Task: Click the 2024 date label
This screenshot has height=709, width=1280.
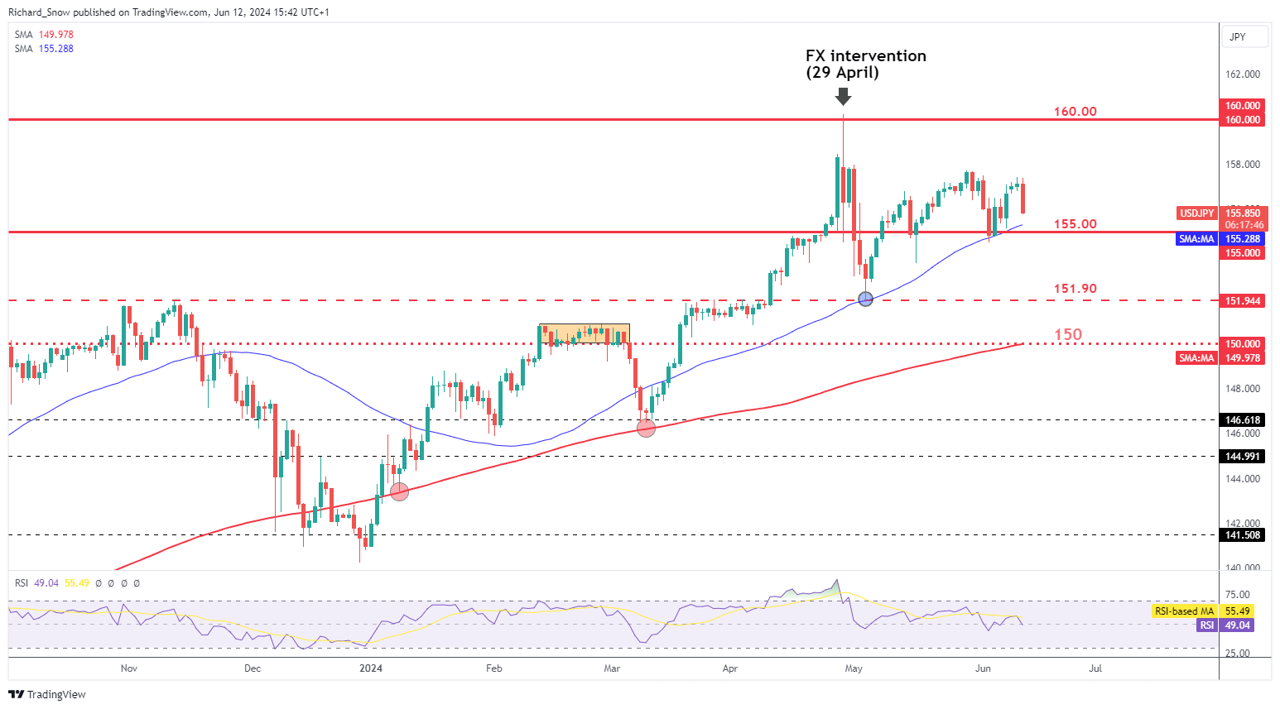Action: pyautogui.click(x=371, y=668)
